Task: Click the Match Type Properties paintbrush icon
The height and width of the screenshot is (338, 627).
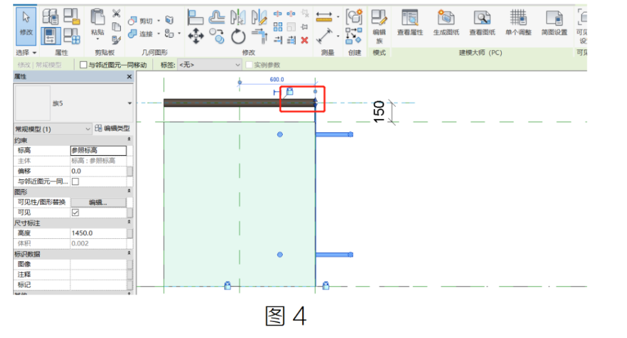Action: 117,40
